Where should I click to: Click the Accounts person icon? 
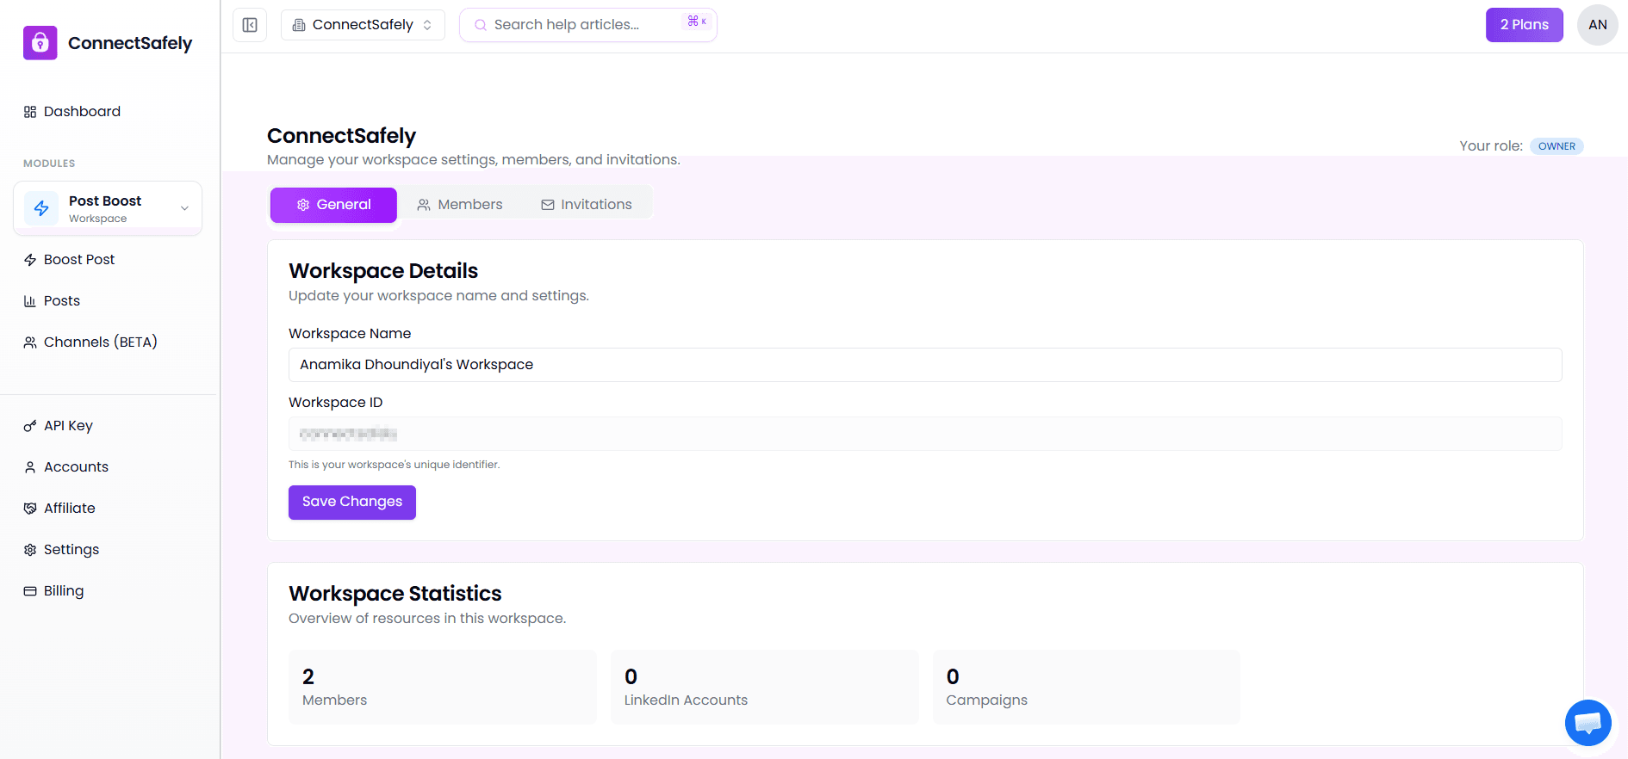[30, 467]
